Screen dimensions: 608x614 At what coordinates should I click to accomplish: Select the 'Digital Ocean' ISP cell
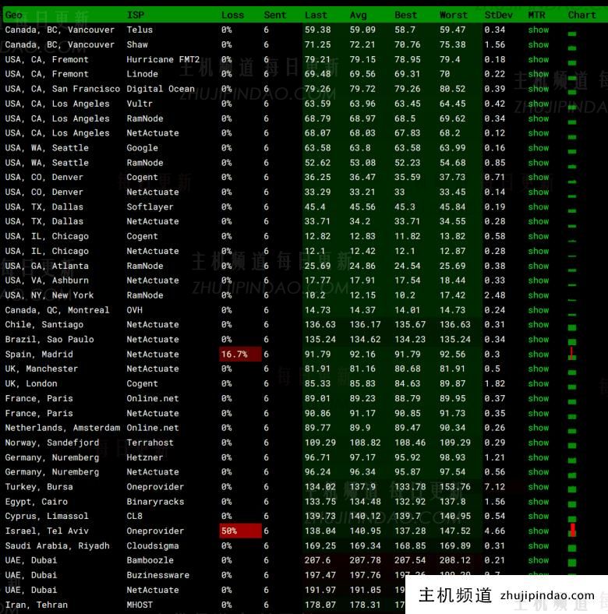click(x=161, y=90)
